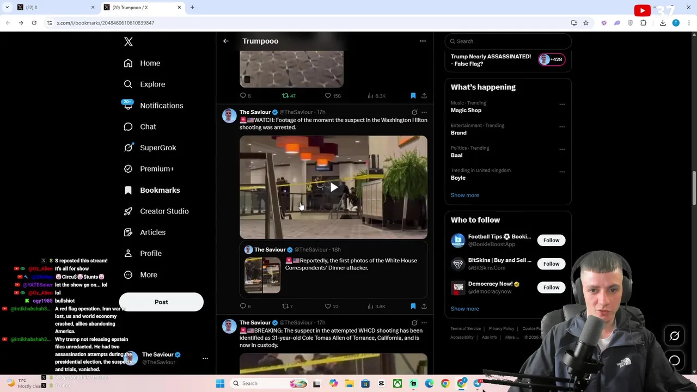
Task: Click Grok icon on the Washington Hilton post
Action: 414,112
